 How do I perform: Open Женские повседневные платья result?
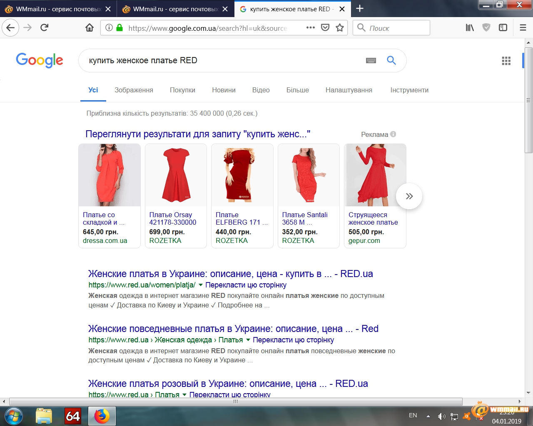pos(233,329)
